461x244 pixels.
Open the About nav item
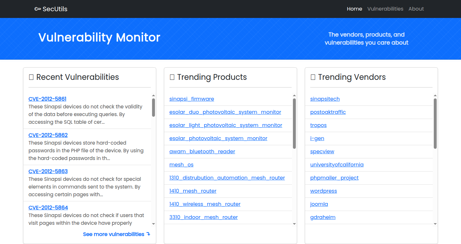(x=416, y=9)
